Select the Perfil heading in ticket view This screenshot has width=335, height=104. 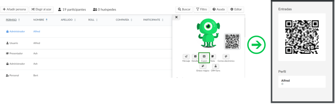[282, 71]
